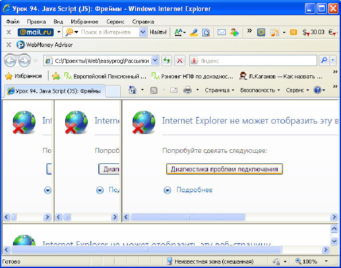Open the Безопасность command menu
The width and height of the screenshot is (341, 268).
click(x=260, y=90)
